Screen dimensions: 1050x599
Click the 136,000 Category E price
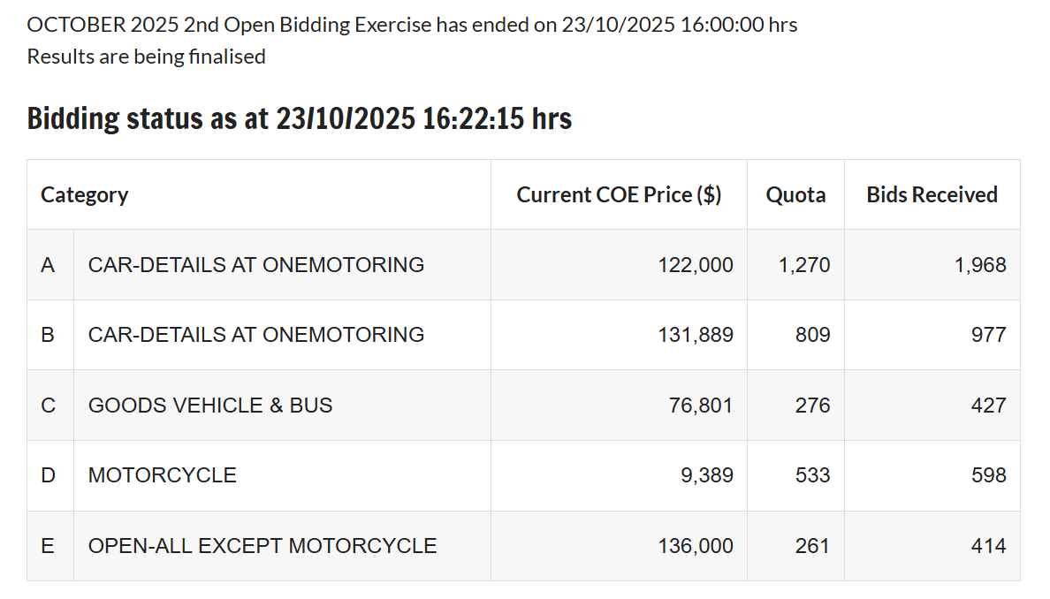tap(696, 546)
